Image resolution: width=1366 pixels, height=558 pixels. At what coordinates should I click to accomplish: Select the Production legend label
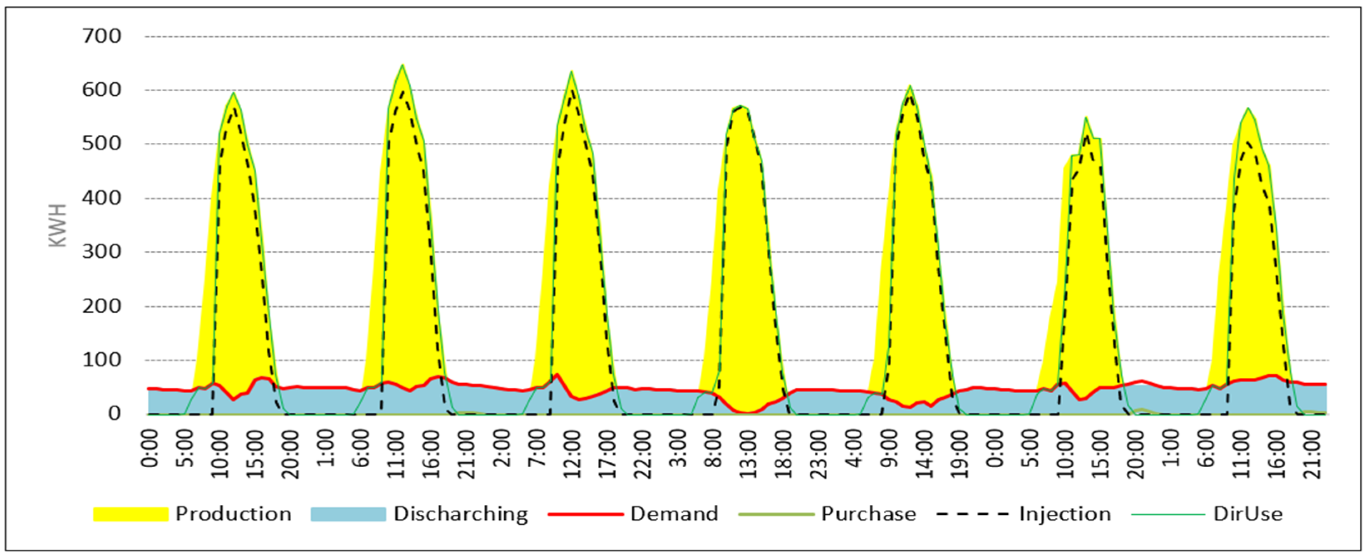(233, 514)
